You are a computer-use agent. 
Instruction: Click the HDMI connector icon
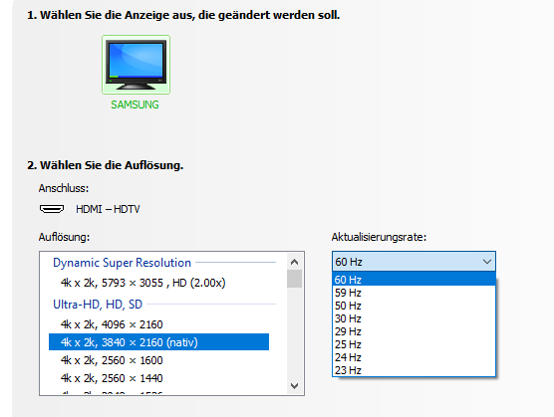click(52, 209)
